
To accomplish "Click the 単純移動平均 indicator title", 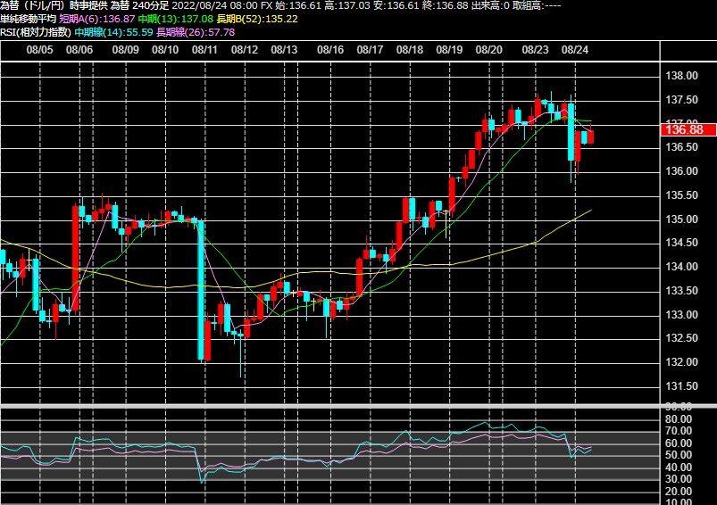I will (x=29, y=20).
